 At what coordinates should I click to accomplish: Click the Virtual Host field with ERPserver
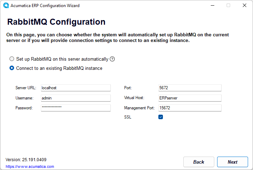[190, 98]
